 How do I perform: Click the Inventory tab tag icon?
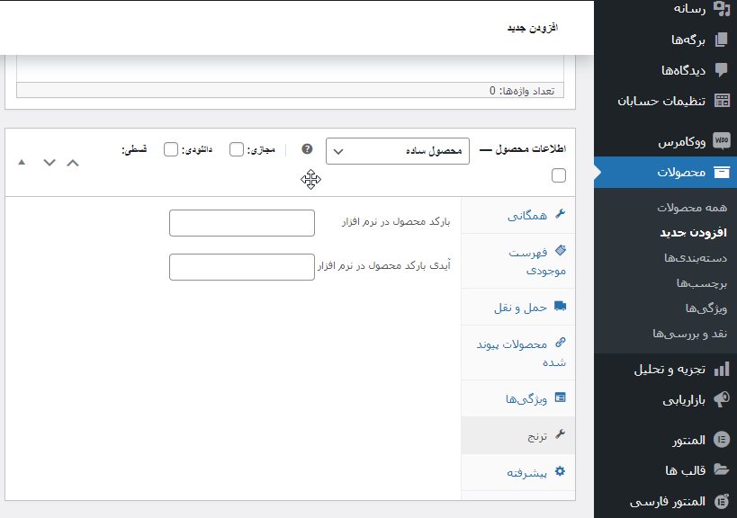561,250
